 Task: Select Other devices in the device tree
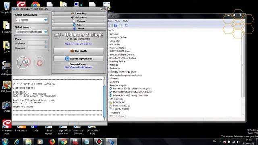pos(116,99)
